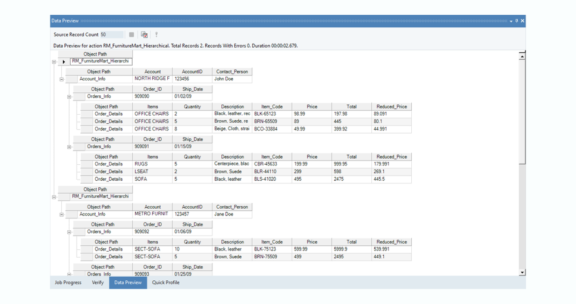Select the AccountID cell 123456
Image resolution: width=576 pixels, height=304 pixels.
click(x=192, y=79)
